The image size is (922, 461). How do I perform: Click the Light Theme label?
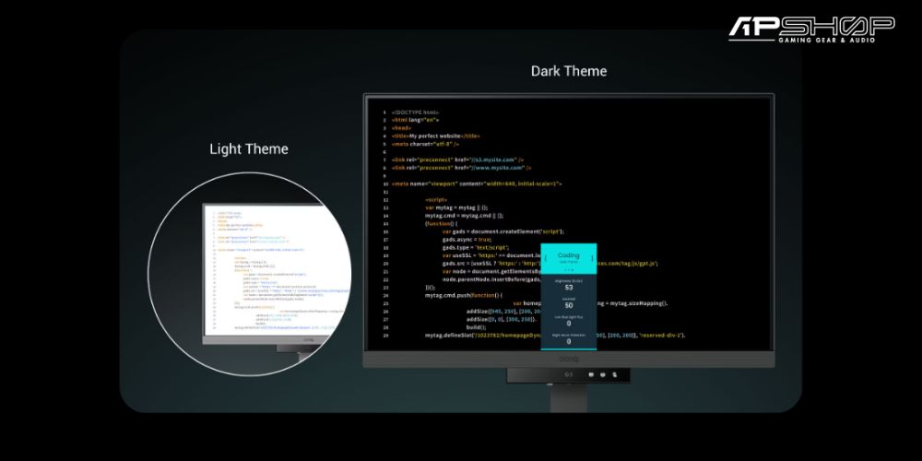click(x=249, y=149)
